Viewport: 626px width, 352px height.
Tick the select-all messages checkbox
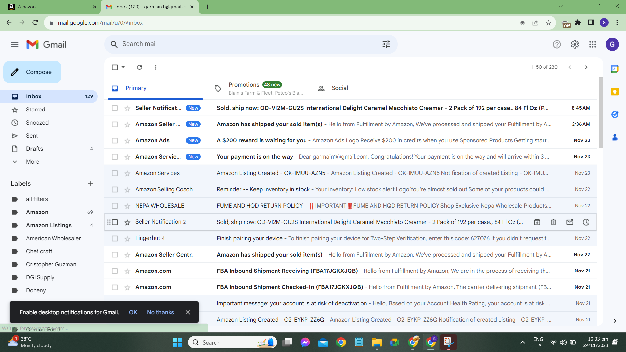115,67
